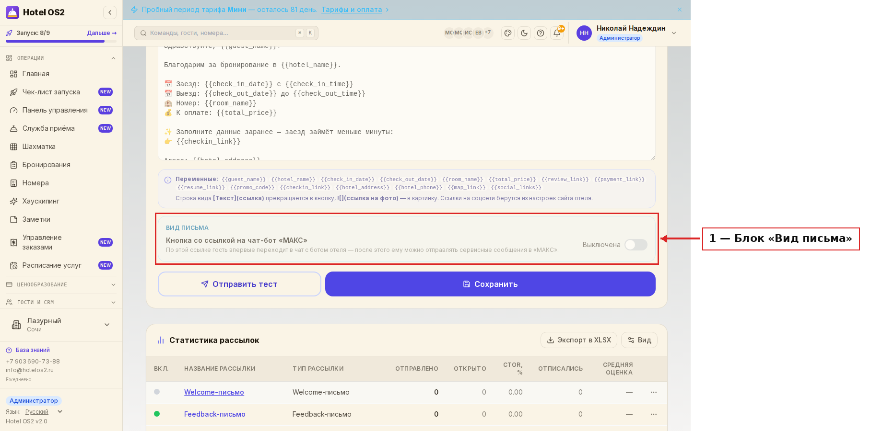
Task: Click the Сохранить button
Action: coord(490,284)
